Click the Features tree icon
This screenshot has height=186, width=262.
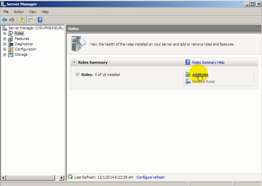pos(10,39)
